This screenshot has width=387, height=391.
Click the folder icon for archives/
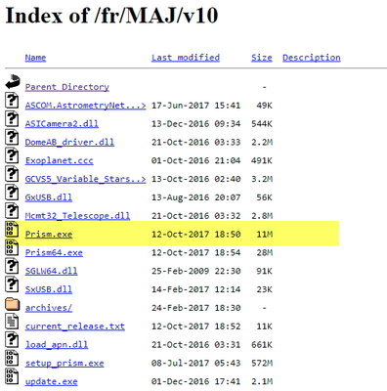point(13,304)
